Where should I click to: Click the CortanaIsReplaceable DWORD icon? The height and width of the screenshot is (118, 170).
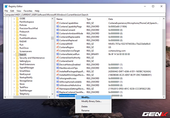click(x=57, y=37)
